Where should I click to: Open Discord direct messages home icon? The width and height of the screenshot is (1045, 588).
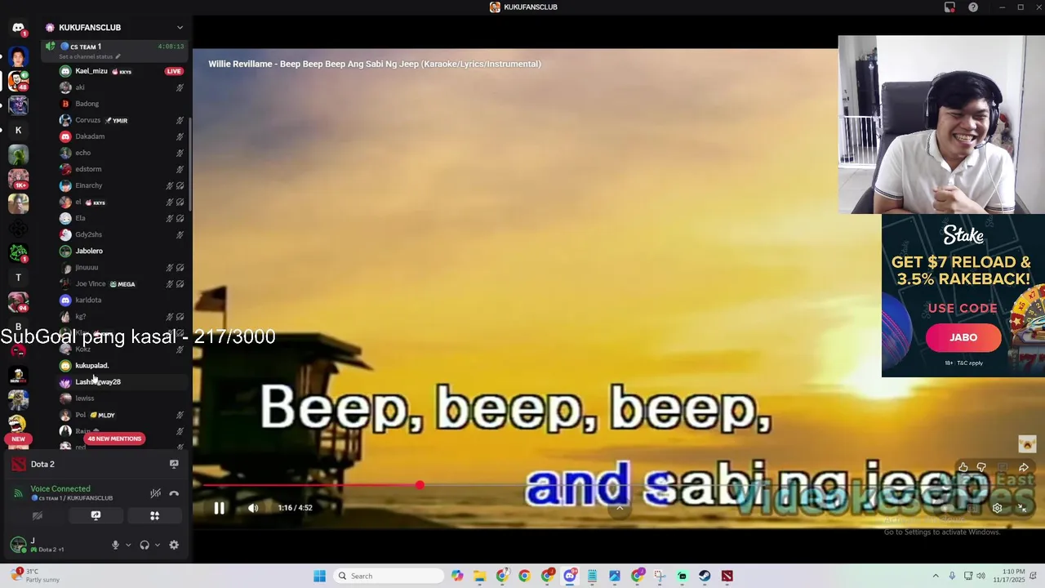point(18,28)
